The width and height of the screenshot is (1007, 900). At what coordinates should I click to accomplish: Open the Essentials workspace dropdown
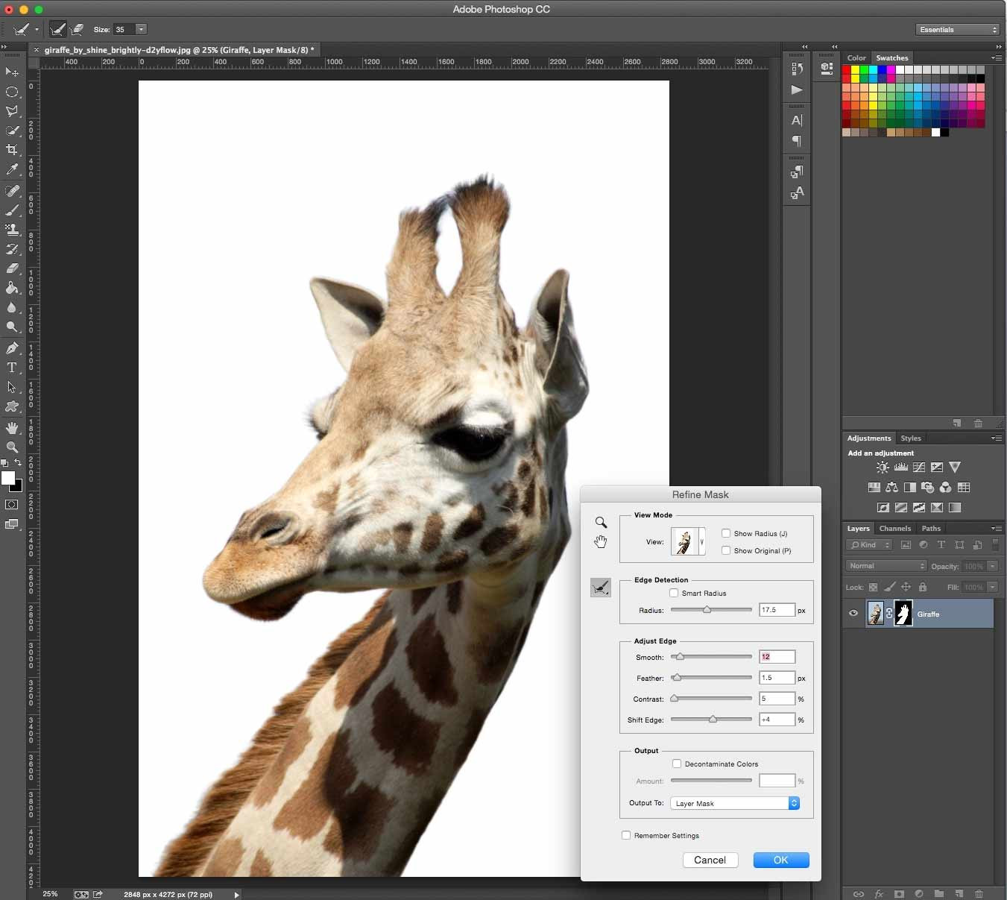coord(957,30)
